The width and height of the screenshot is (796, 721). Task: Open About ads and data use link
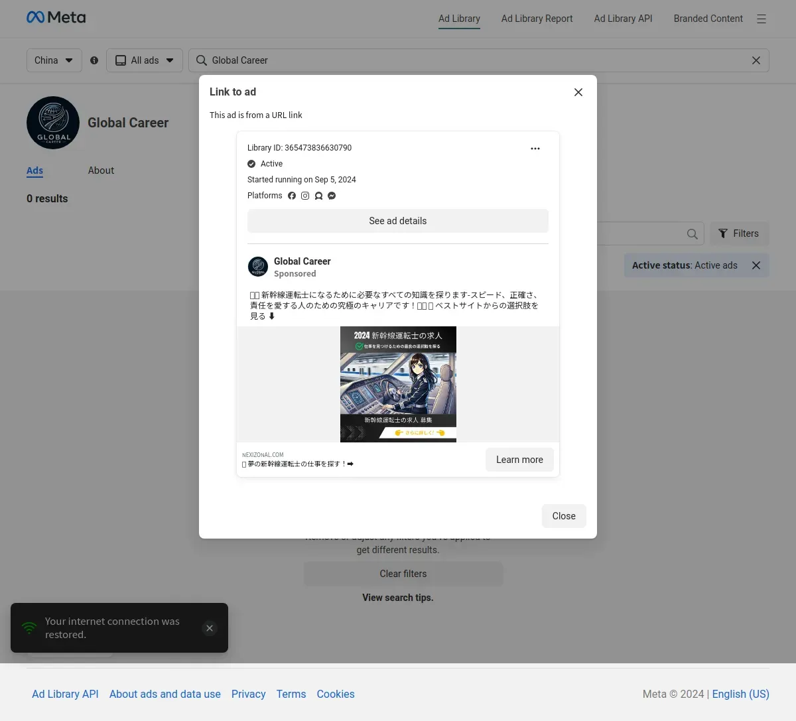click(x=165, y=694)
